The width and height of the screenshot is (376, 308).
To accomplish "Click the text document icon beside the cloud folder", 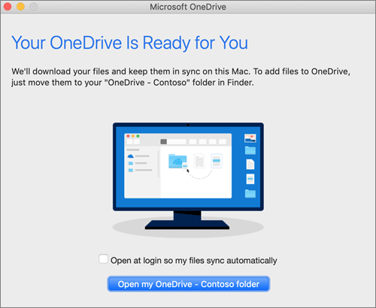I will [199, 161].
